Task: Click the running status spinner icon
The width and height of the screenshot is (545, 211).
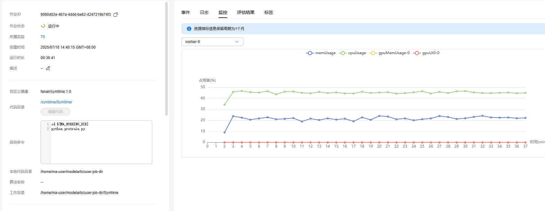Action: (x=43, y=26)
